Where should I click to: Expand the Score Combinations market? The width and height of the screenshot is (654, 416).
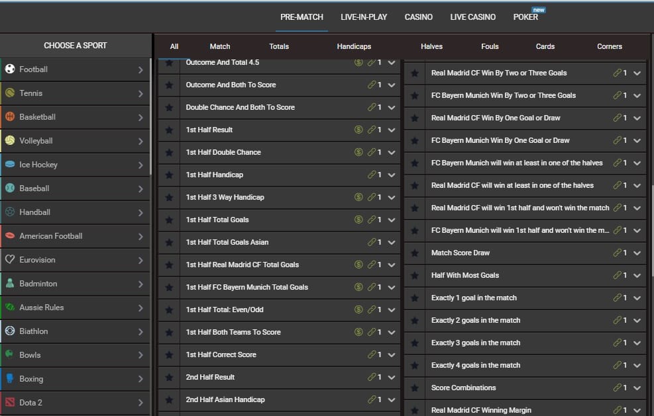637,388
